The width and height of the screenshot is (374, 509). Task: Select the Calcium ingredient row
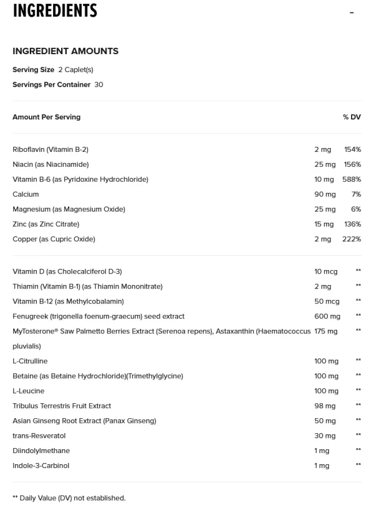click(x=26, y=194)
